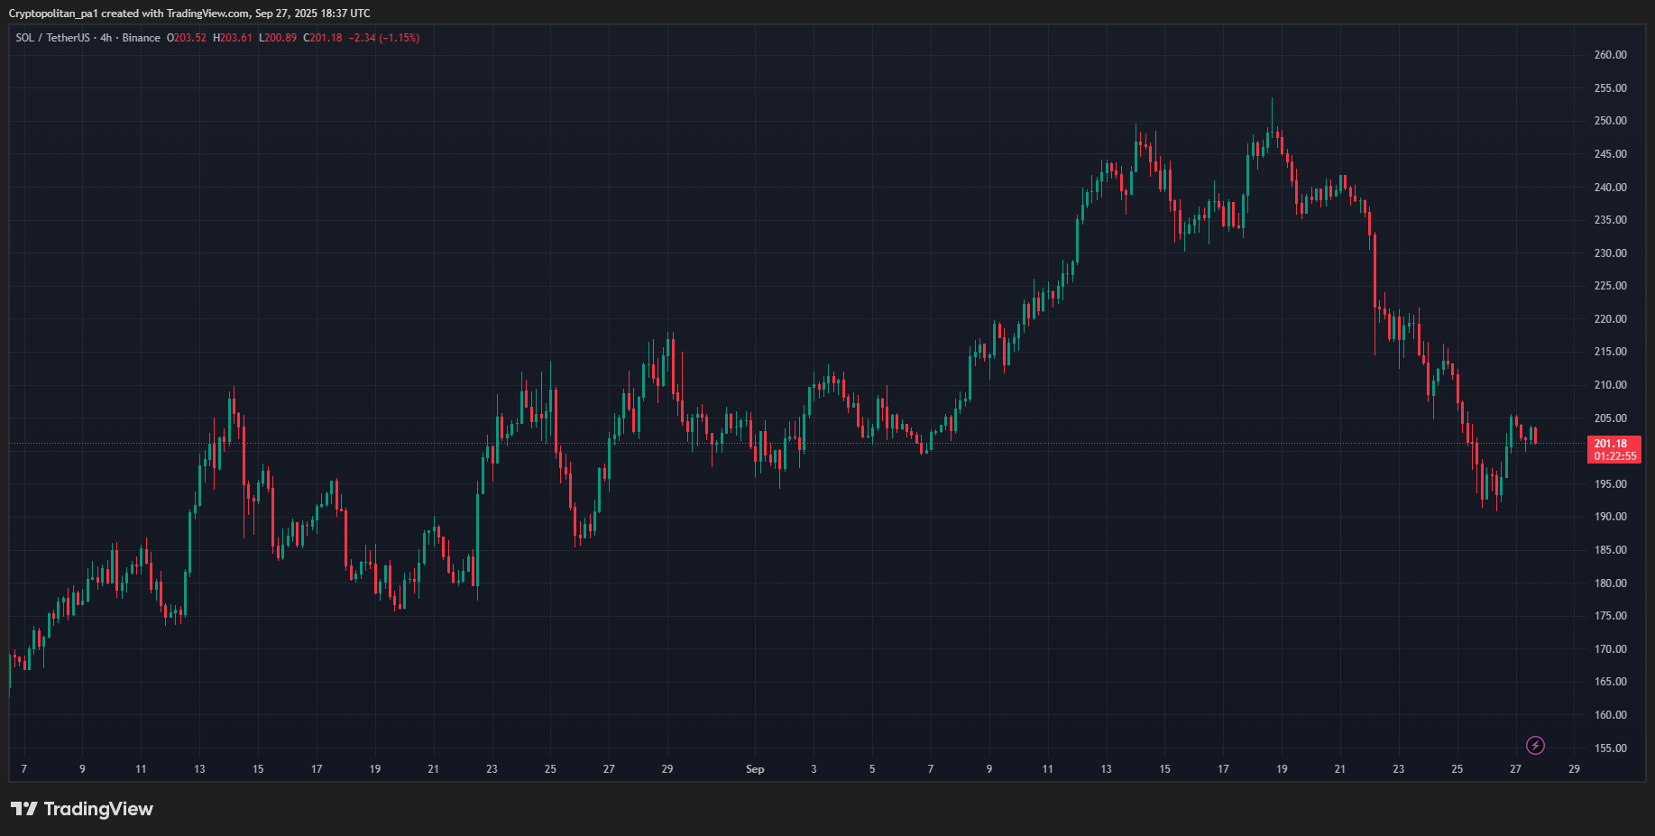Click the 3 date label on time axis
The image size is (1655, 836).
pyautogui.click(x=814, y=769)
